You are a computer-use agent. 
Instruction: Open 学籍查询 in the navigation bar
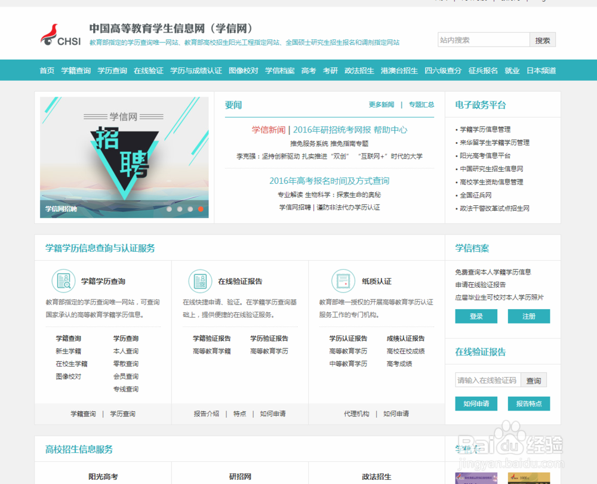click(x=76, y=70)
